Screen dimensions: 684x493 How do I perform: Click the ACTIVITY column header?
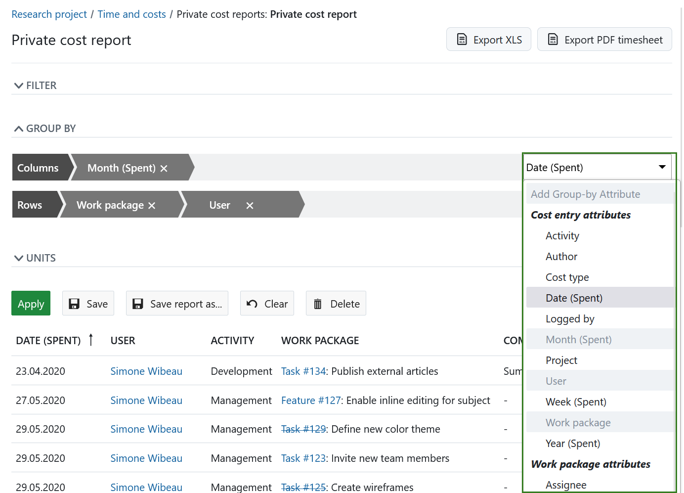[x=232, y=341]
